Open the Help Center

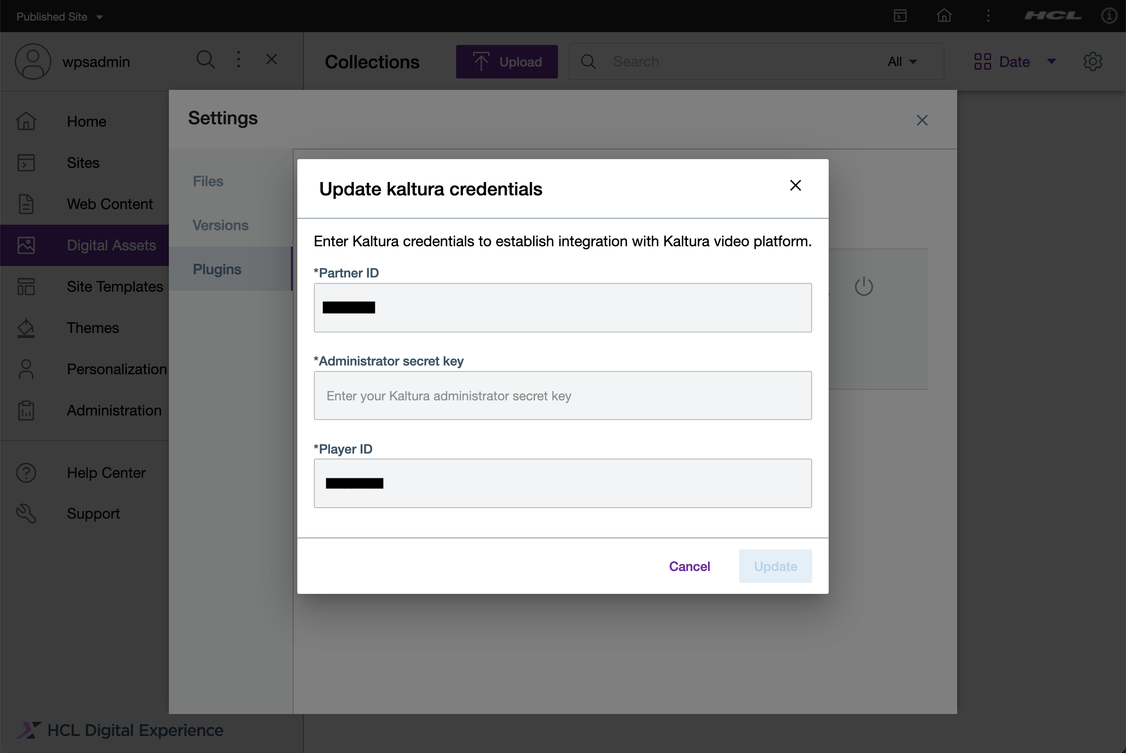click(x=106, y=472)
